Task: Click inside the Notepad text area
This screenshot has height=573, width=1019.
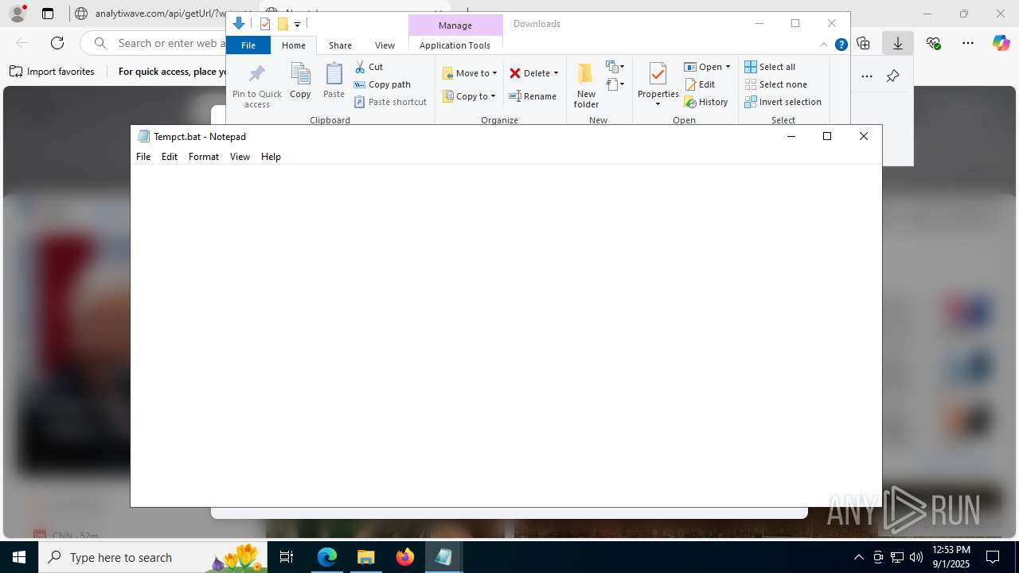Action: click(506, 334)
